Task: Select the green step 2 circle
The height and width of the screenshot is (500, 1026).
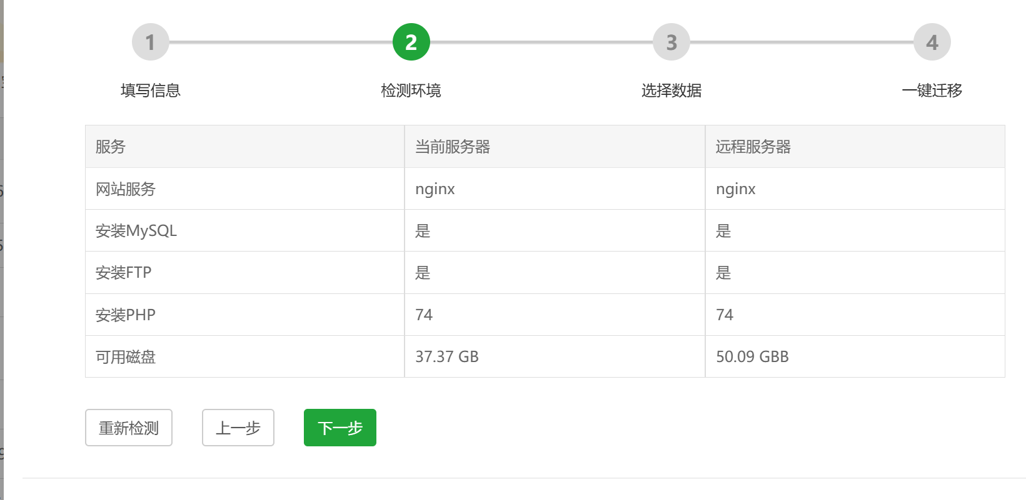Action: pyautogui.click(x=411, y=42)
